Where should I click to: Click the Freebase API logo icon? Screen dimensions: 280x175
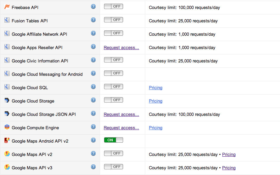7,7
